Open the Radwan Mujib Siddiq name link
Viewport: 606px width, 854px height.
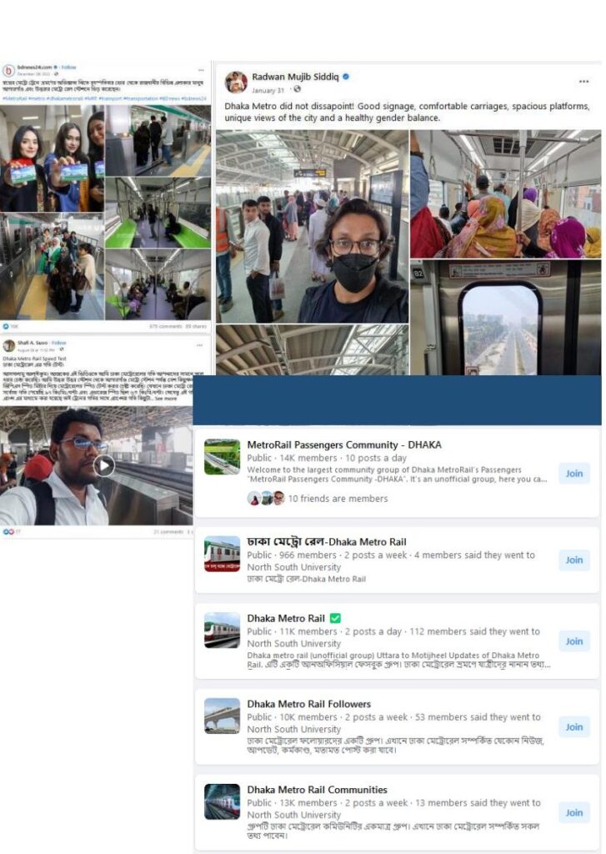point(295,77)
